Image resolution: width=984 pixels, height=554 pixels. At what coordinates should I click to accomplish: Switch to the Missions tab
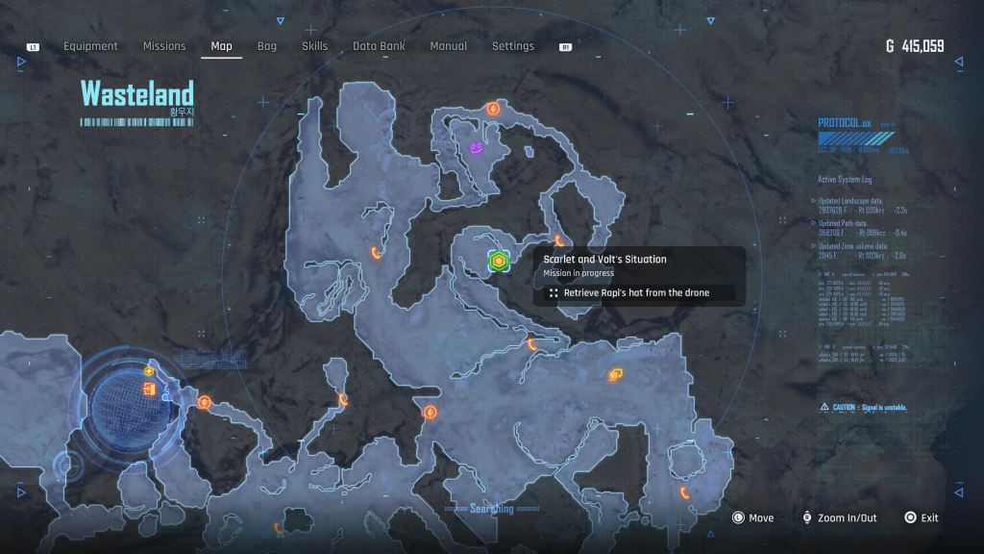pyautogui.click(x=164, y=46)
